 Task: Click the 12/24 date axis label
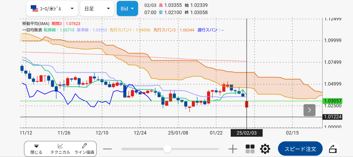[140, 133]
